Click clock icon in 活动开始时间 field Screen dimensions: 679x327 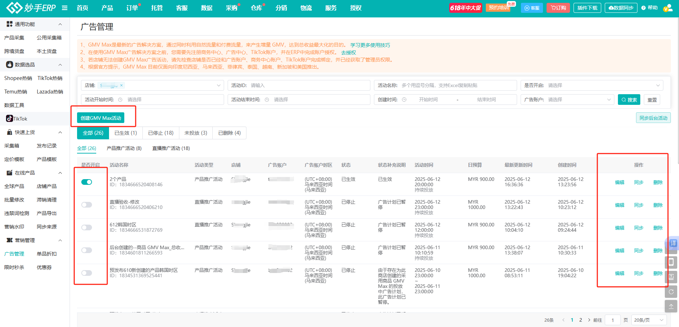coord(120,100)
